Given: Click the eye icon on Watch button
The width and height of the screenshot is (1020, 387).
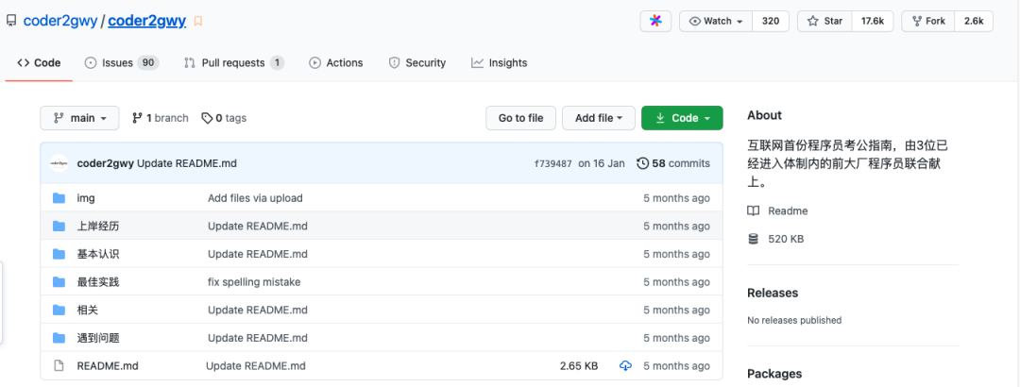Looking at the screenshot, I should 695,22.
